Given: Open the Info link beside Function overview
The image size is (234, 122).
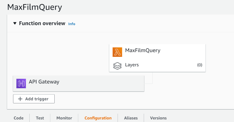Looking at the screenshot, I should tap(72, 24).
